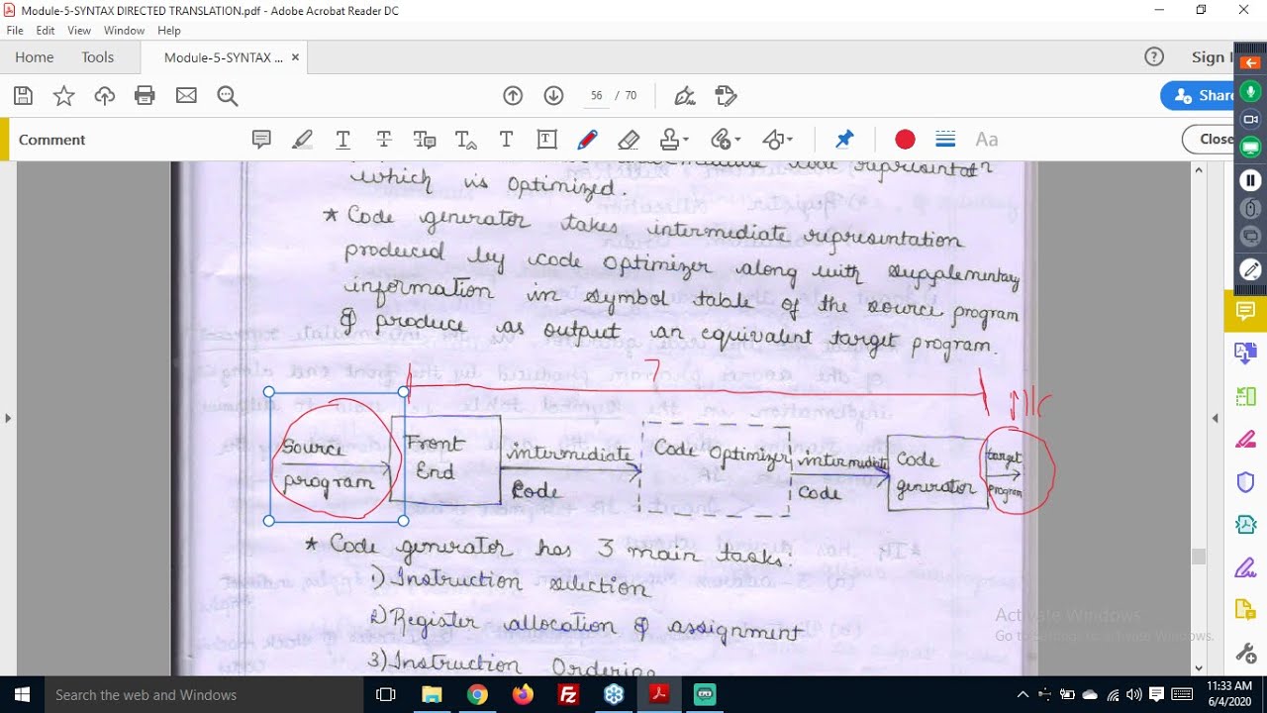Select the underline text tool

coord(343,140)
